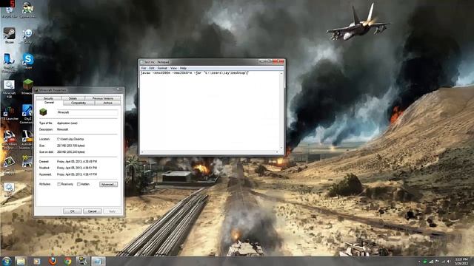Select the General tab
This screenshot has height=266, width=474.
[49, 103]
